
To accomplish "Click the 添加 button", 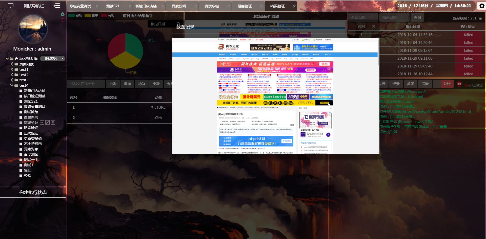I will pos(127,84).
